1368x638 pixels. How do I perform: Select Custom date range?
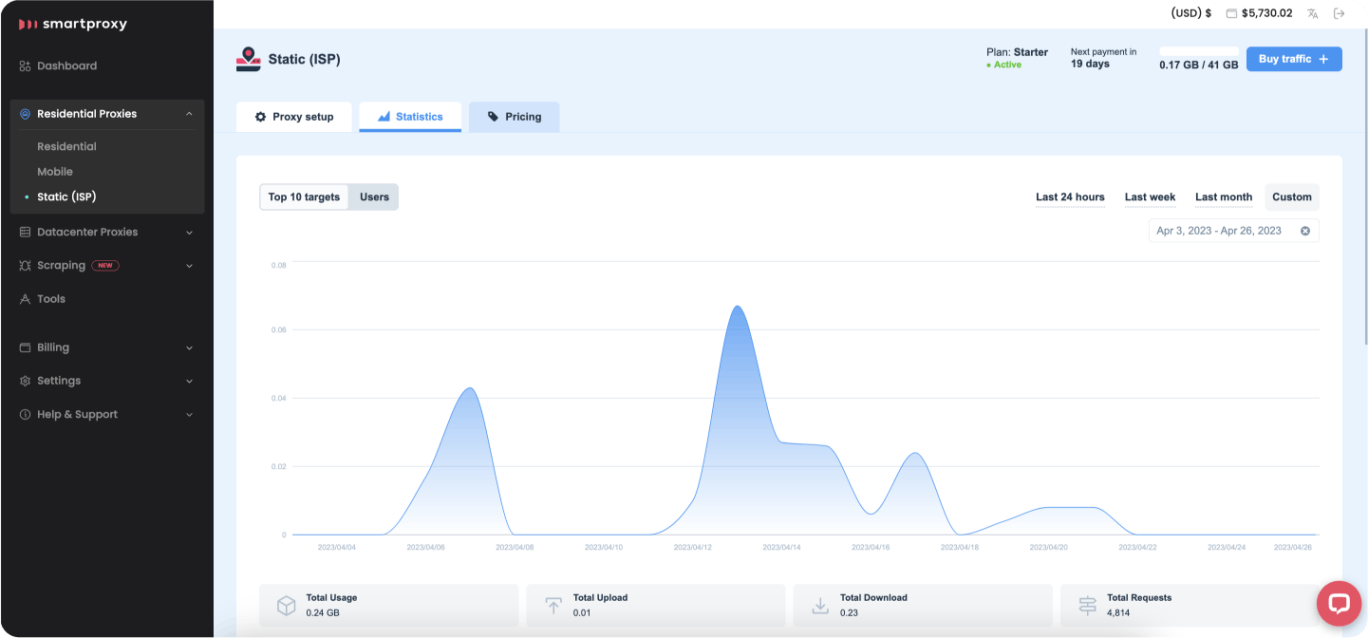tap(1292, 197)
